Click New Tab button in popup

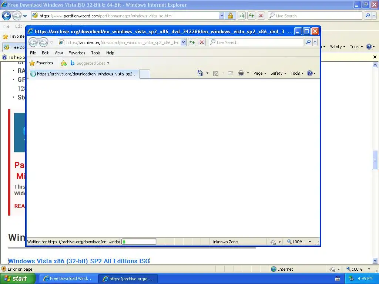tap(145, 74)
